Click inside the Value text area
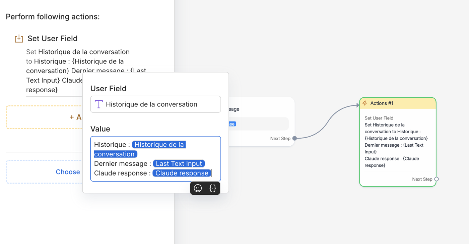The height and width of the screenshot is (244, 469). [x=155, y=159]
